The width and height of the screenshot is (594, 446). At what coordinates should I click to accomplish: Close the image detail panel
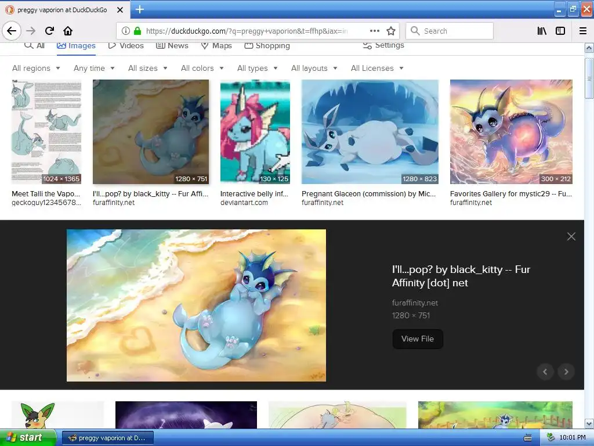click(x=571, y=237)
